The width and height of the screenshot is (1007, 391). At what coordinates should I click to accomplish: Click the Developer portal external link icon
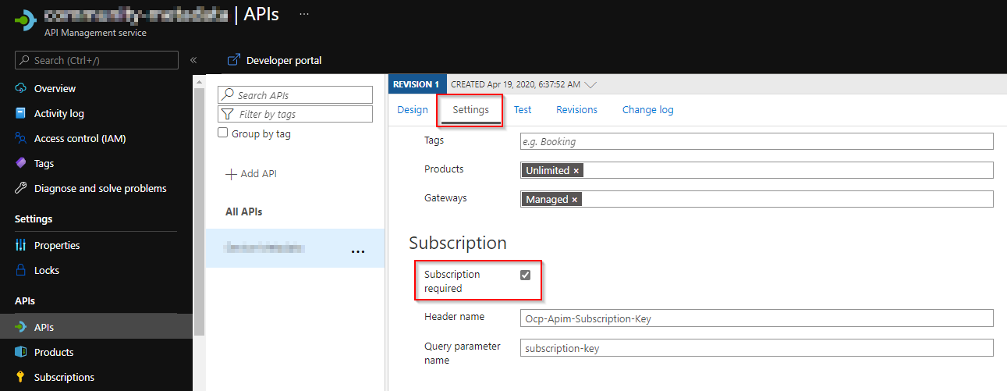pyautogui.click(x=232, y=60)
